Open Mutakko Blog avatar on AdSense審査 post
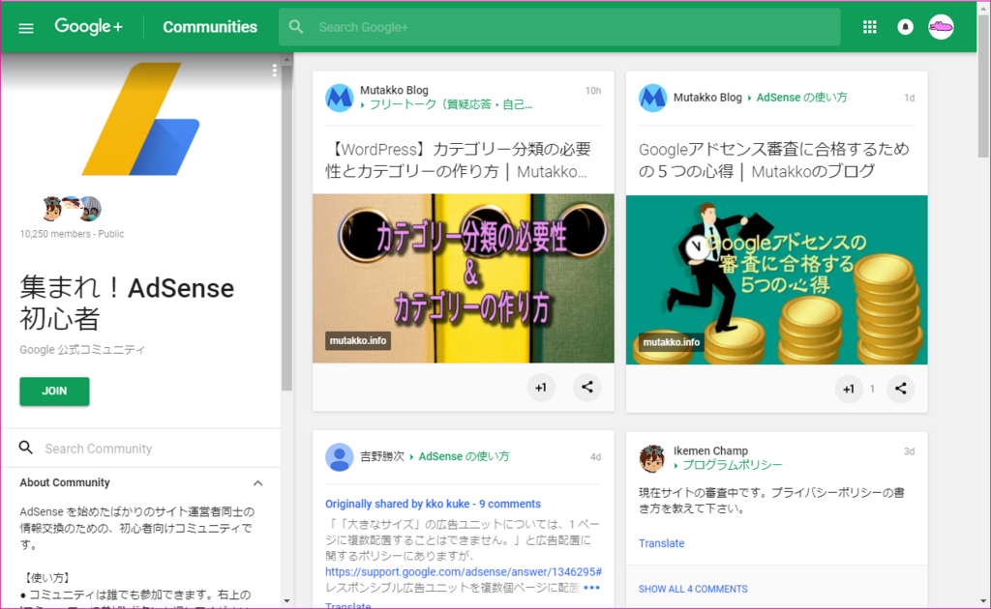This screenshot has height=609, width=991. click(653, 98)
